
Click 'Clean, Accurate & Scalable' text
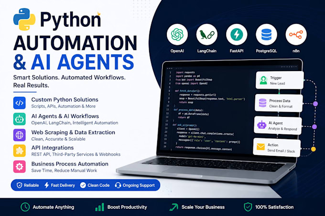pyautogui.click(x=58, y=139)
